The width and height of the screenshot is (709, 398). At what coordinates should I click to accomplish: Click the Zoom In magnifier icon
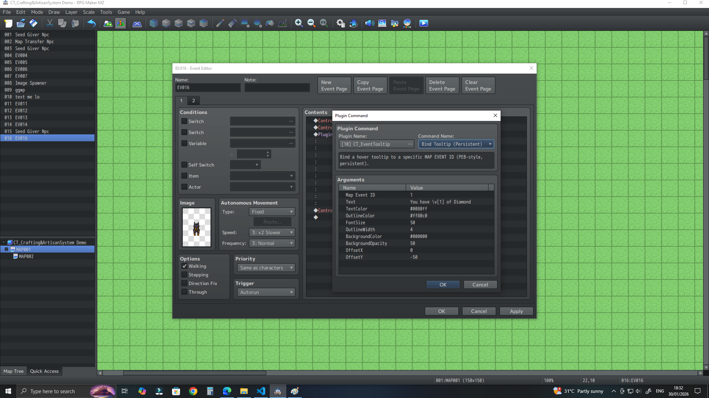[x=299, y=23]
